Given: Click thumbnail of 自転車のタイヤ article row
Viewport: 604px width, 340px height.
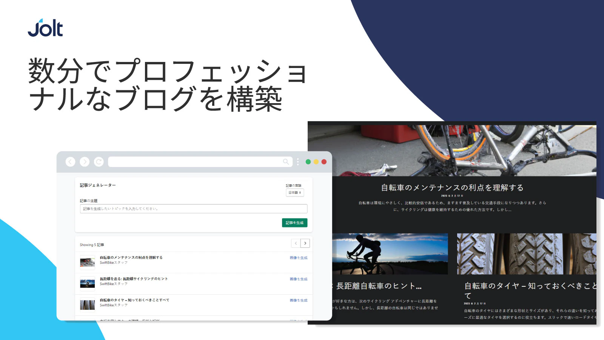Looking at the screenshot, I should pyautogui.click(x=87, y=304).
